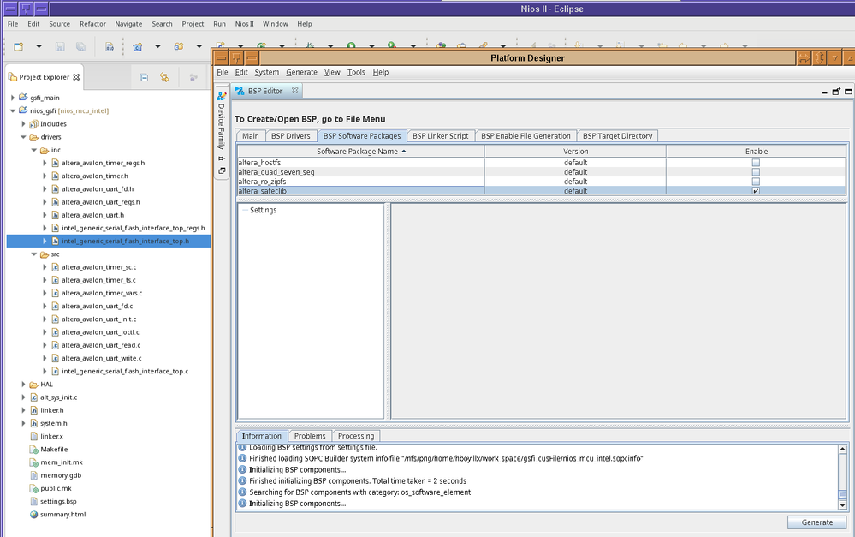This screenshot has width=855, height=537.
Task: Switch to the Problems tab
Action: 310,436
